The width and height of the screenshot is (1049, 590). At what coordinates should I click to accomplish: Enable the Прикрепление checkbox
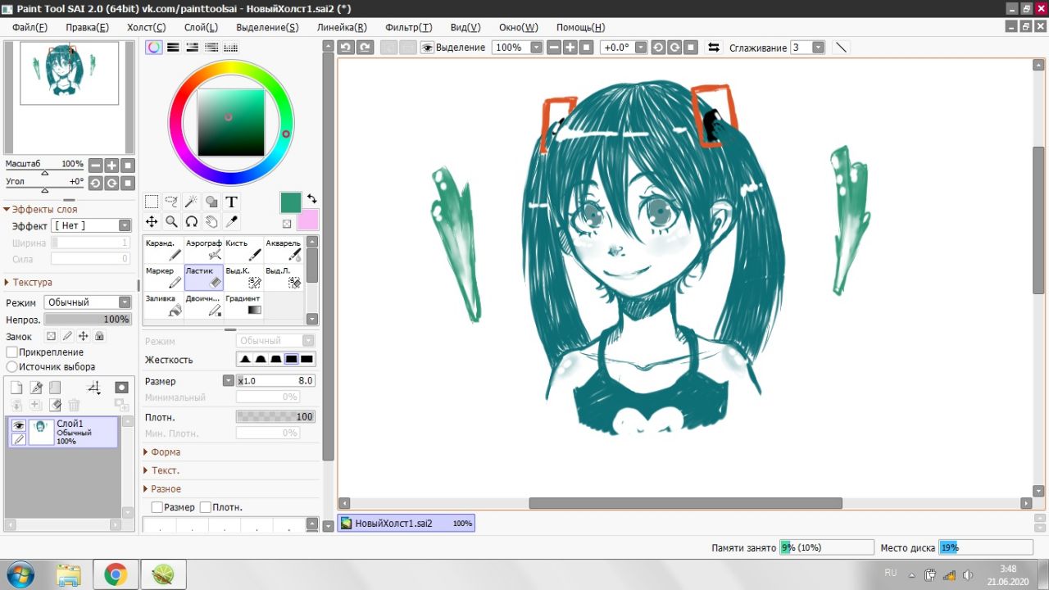pos(12,352)
